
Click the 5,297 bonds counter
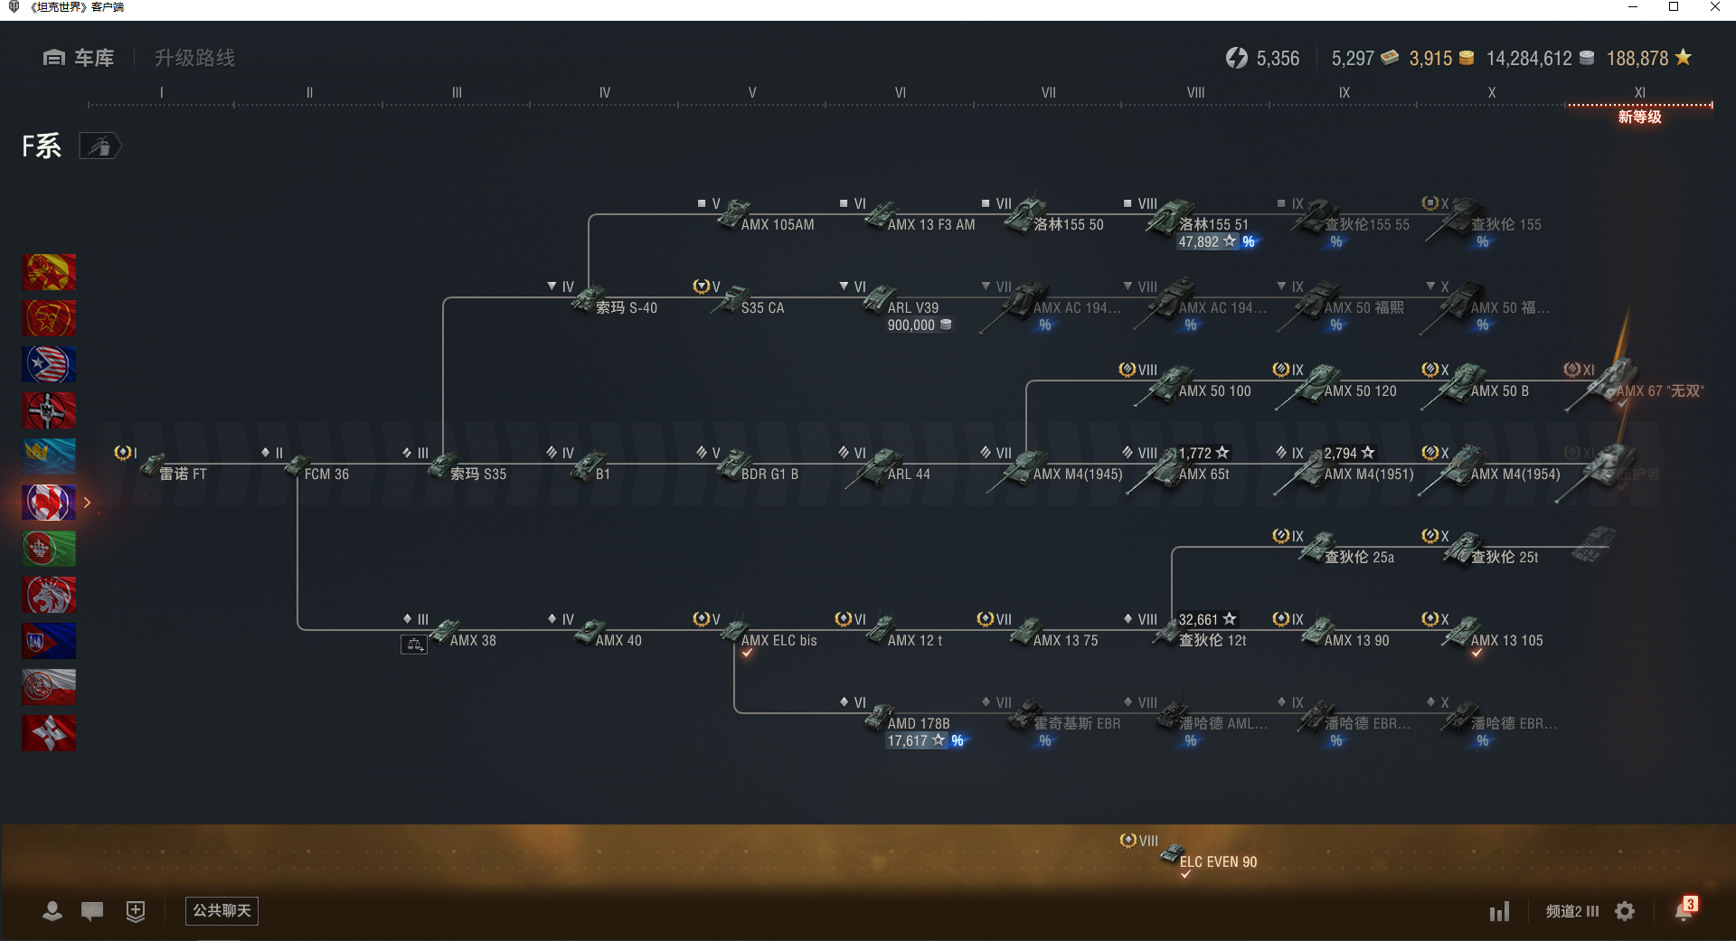(1364, 59)
